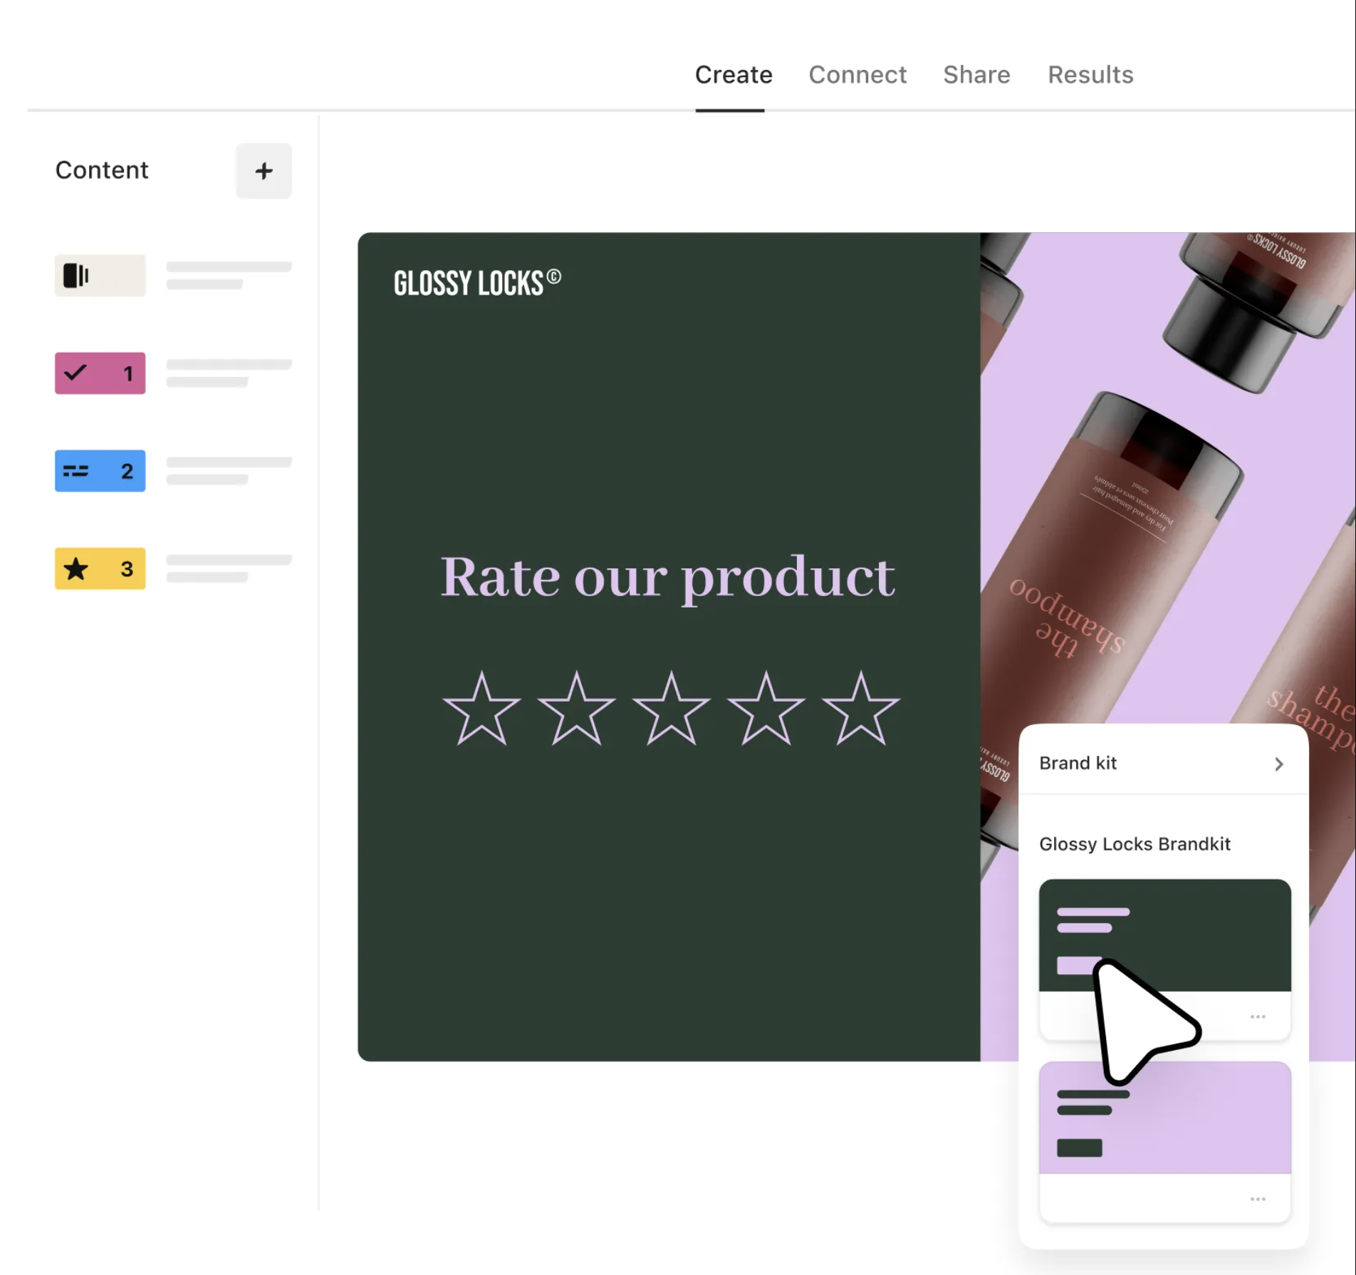
Task: Open lilac theme options menu
Action: coord(1258,1199)
